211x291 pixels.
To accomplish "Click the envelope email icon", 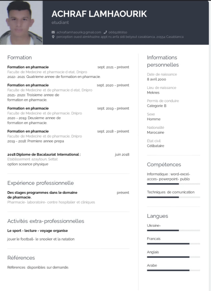I will point(53,32).
